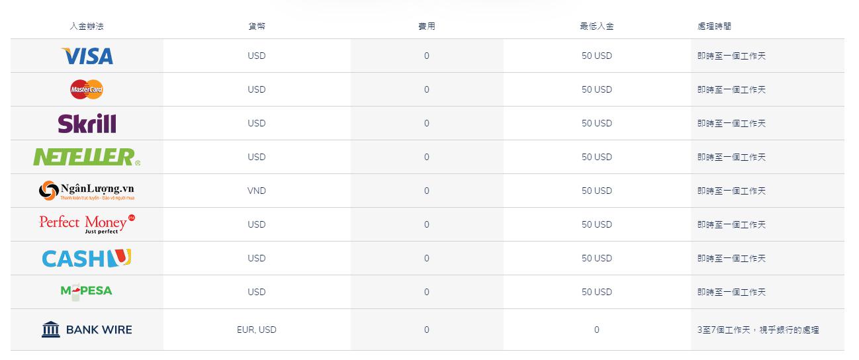This screenshot has height=360, width=859.
Task: Click the Bank Wire building icon
Action: (51, 329)
